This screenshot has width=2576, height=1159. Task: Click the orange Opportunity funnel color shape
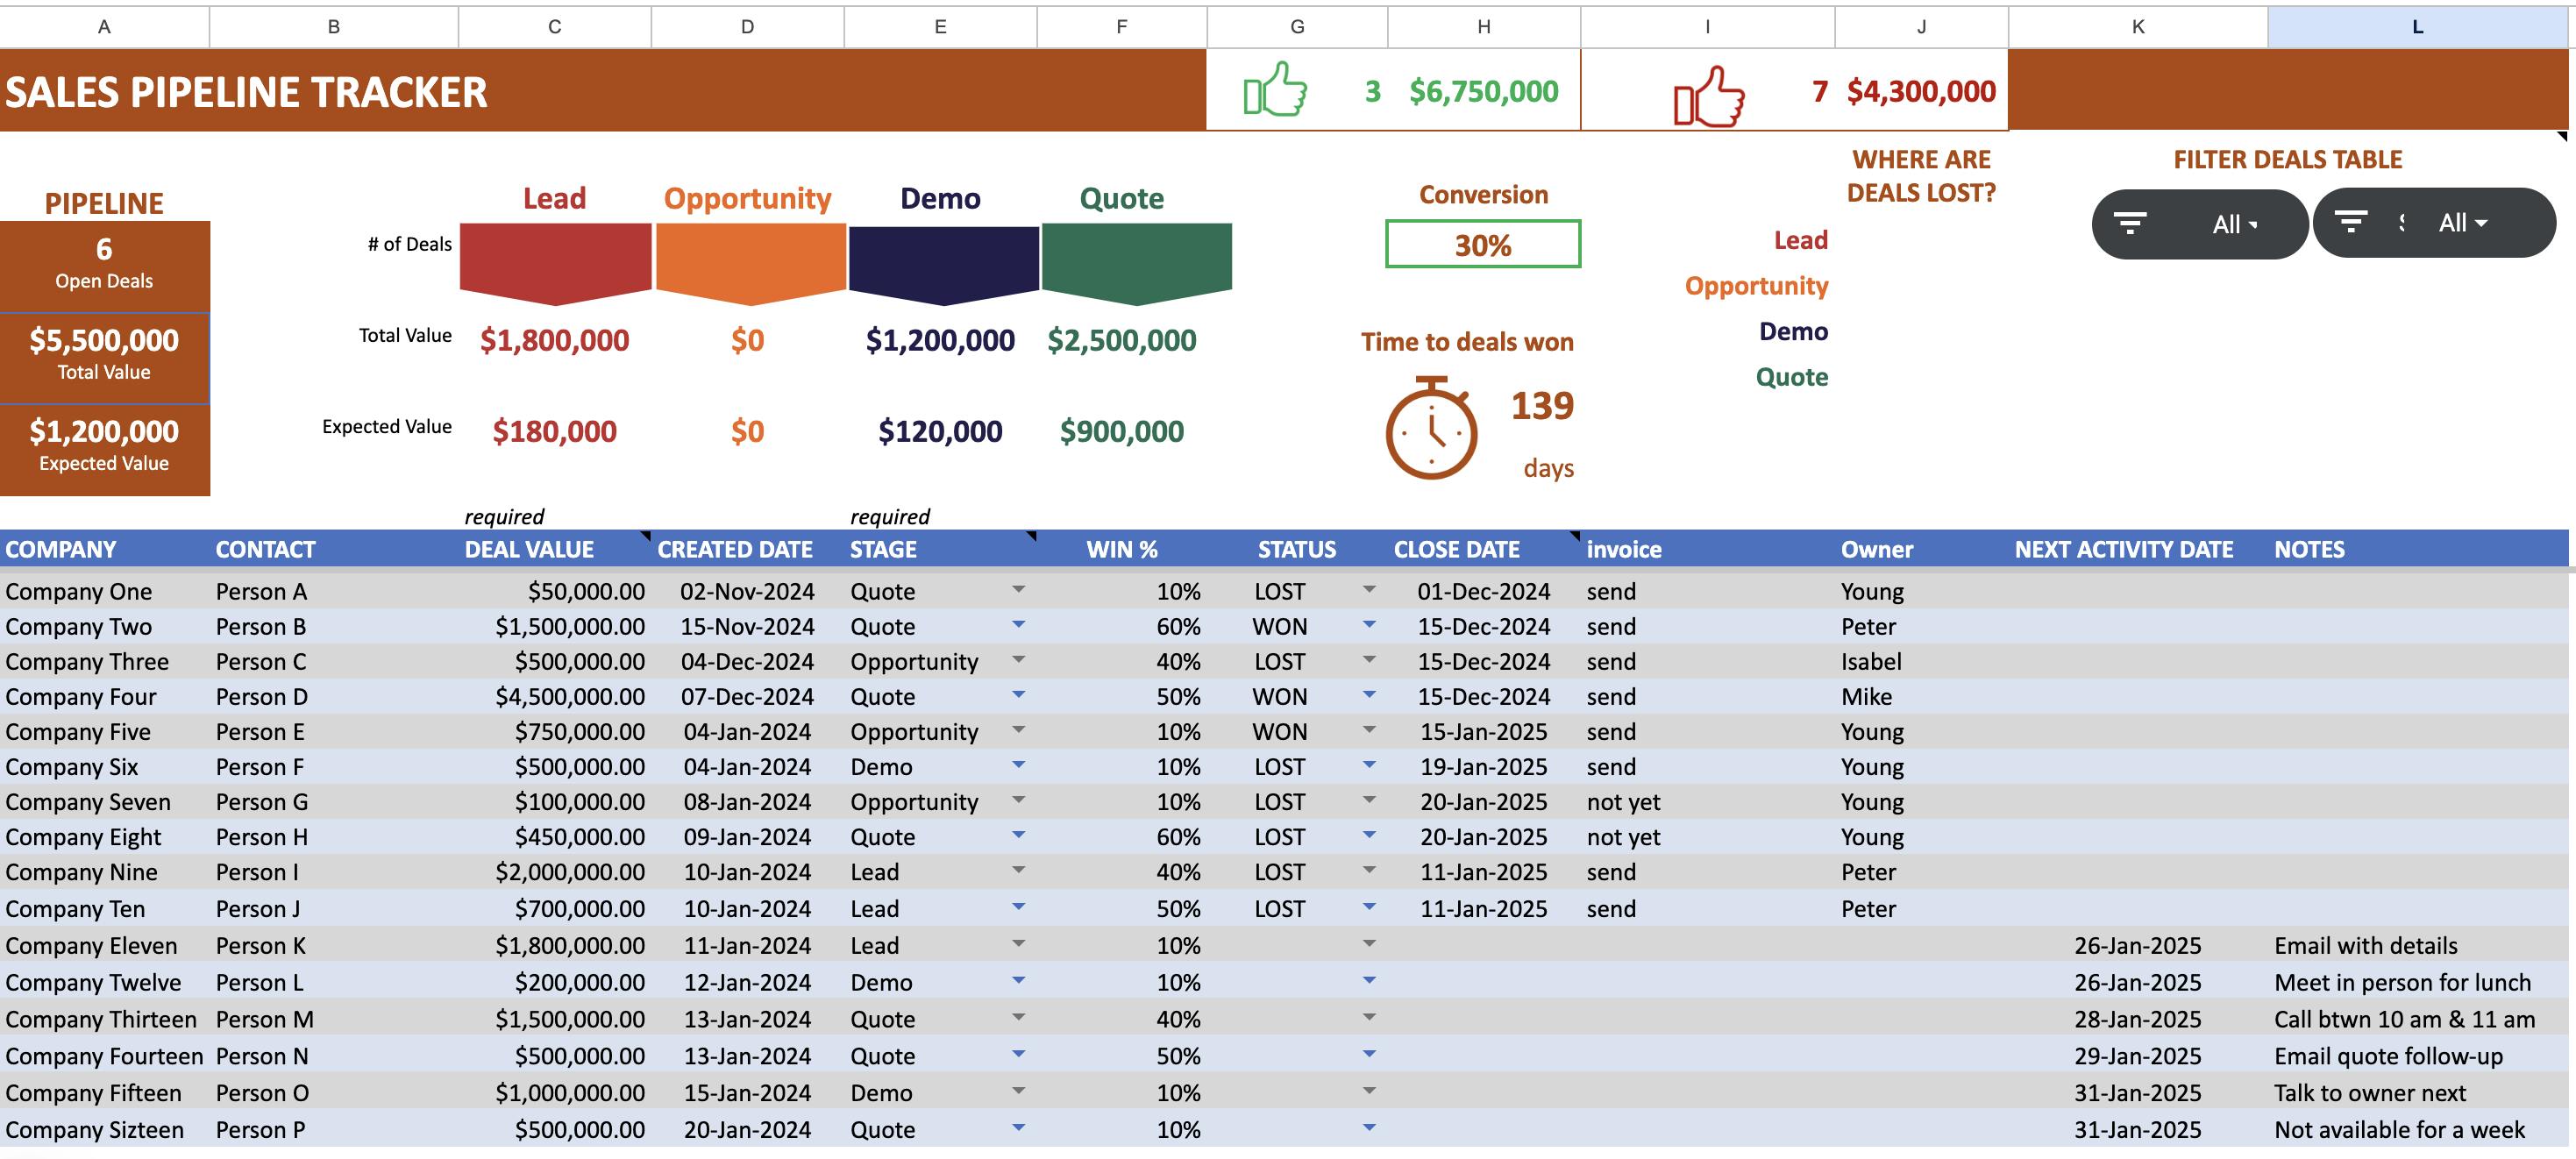(x=749, y=262)
